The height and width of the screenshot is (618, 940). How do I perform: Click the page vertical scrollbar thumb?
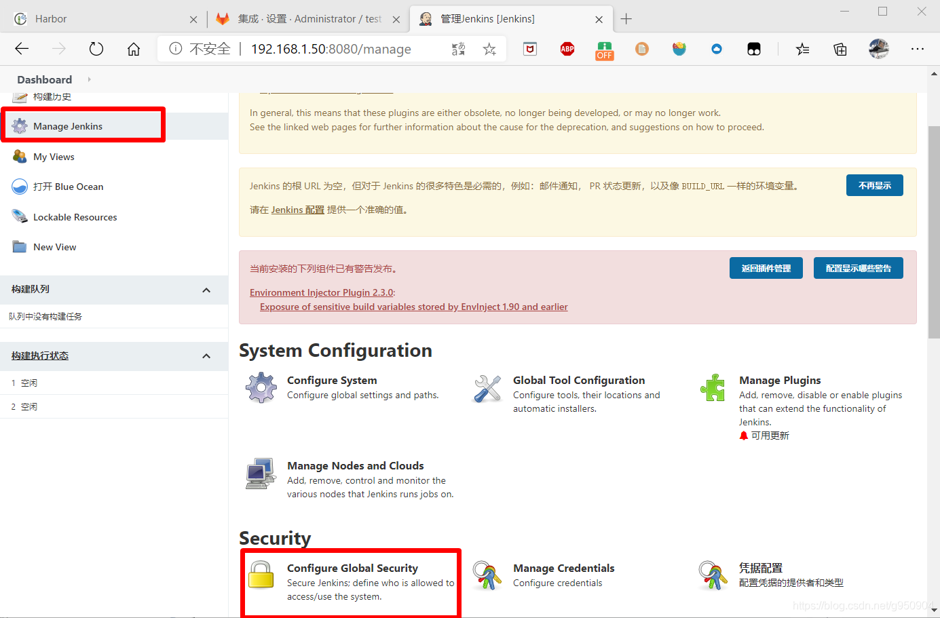934,233
